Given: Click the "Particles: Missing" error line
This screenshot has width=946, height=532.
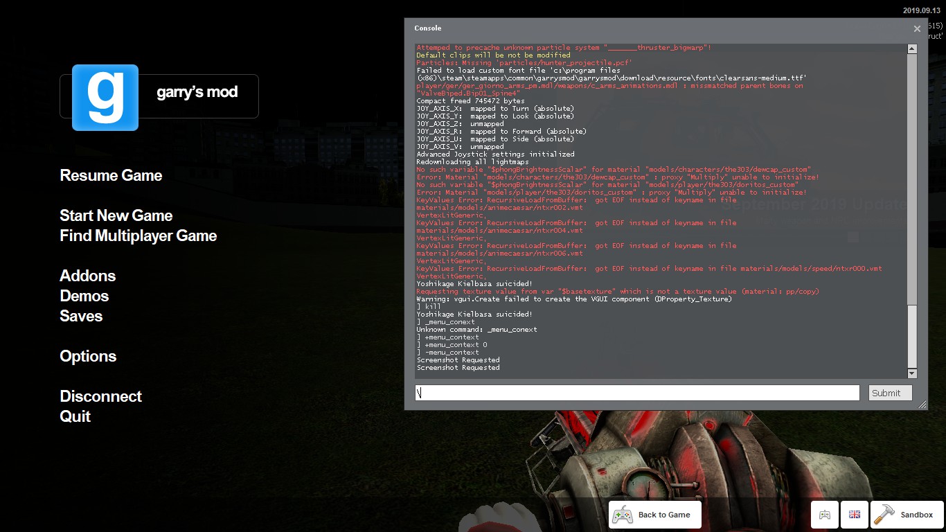Looking at the screenshot, I should 524,63.
